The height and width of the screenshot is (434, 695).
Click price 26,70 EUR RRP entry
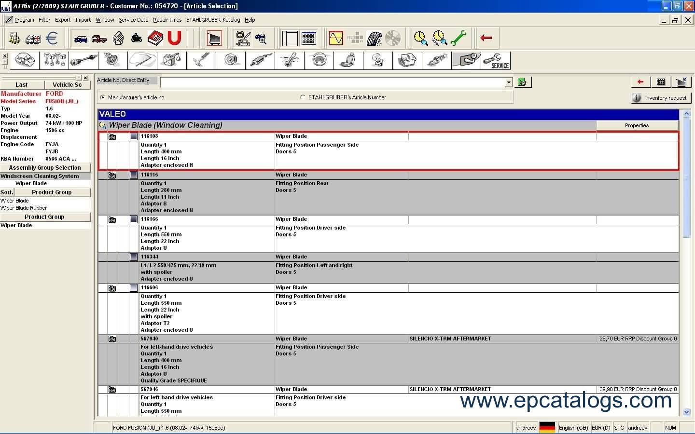638,339
